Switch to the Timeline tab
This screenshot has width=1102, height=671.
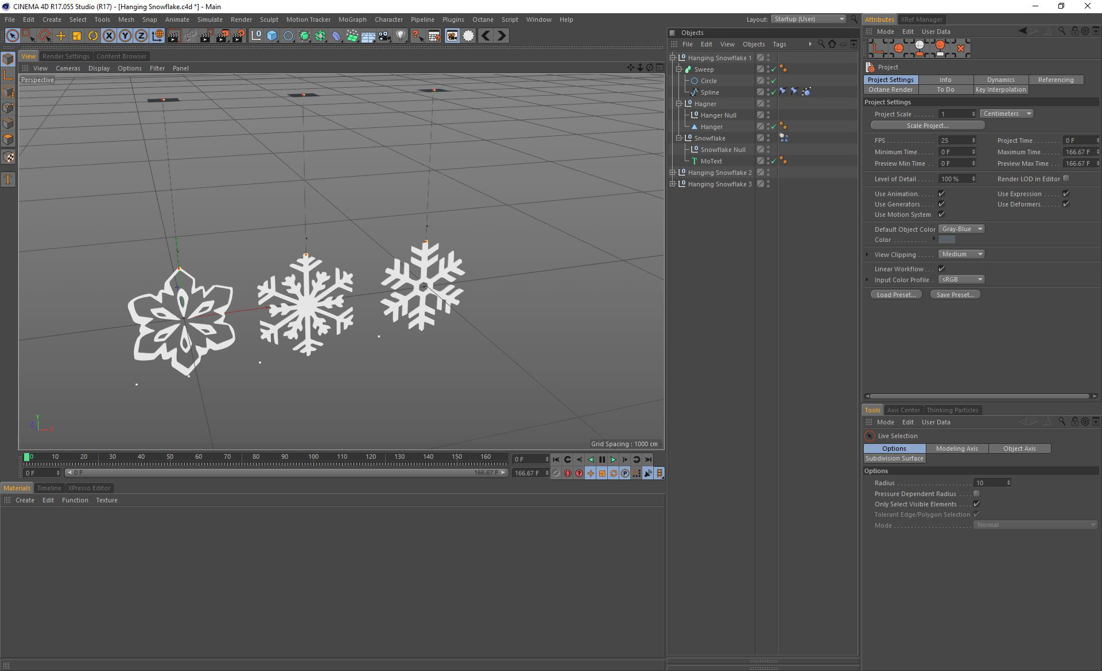(49, 488)
